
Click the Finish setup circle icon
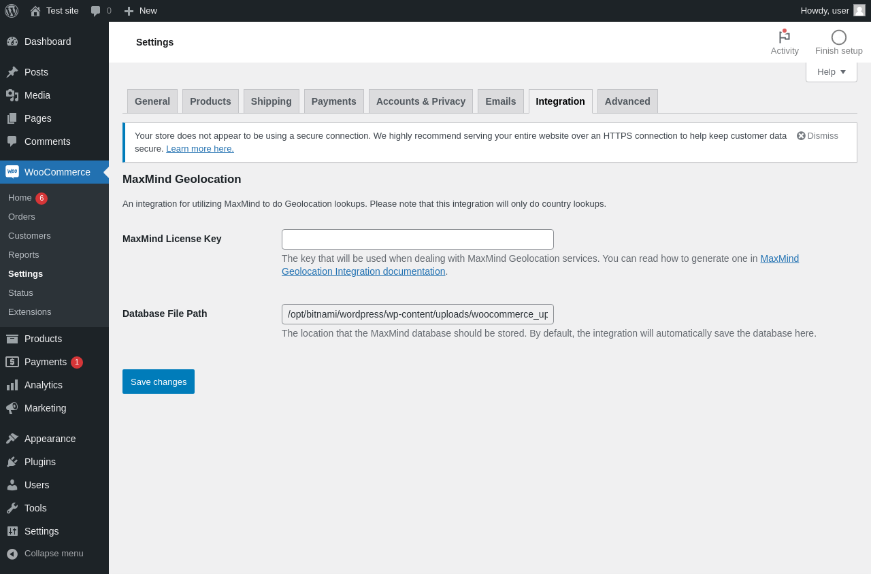pyautogui.click(x=838, y=37)
